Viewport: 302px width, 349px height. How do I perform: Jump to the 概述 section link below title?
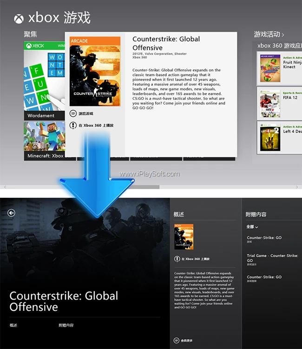point(13,325)
